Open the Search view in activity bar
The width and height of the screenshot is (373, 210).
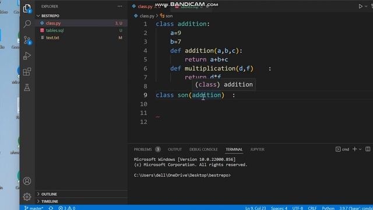pos(27,24)
